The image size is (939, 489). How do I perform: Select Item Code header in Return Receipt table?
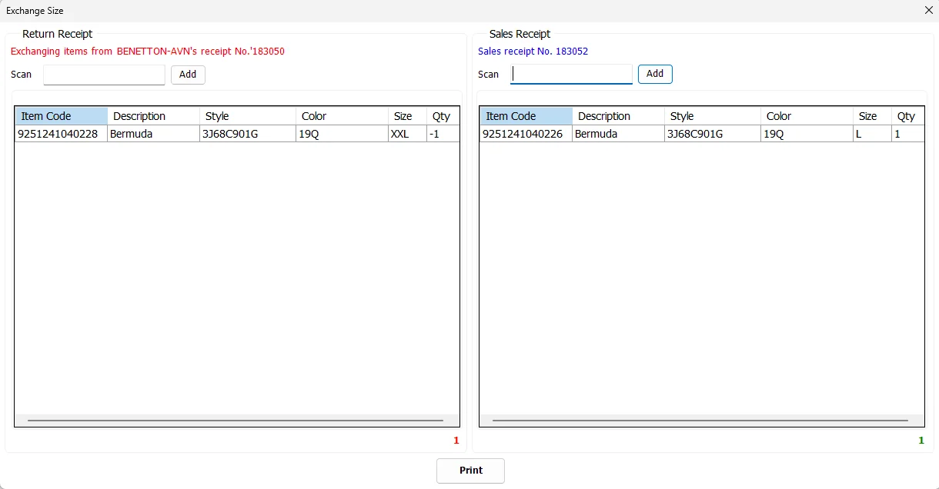click(62, 116)
